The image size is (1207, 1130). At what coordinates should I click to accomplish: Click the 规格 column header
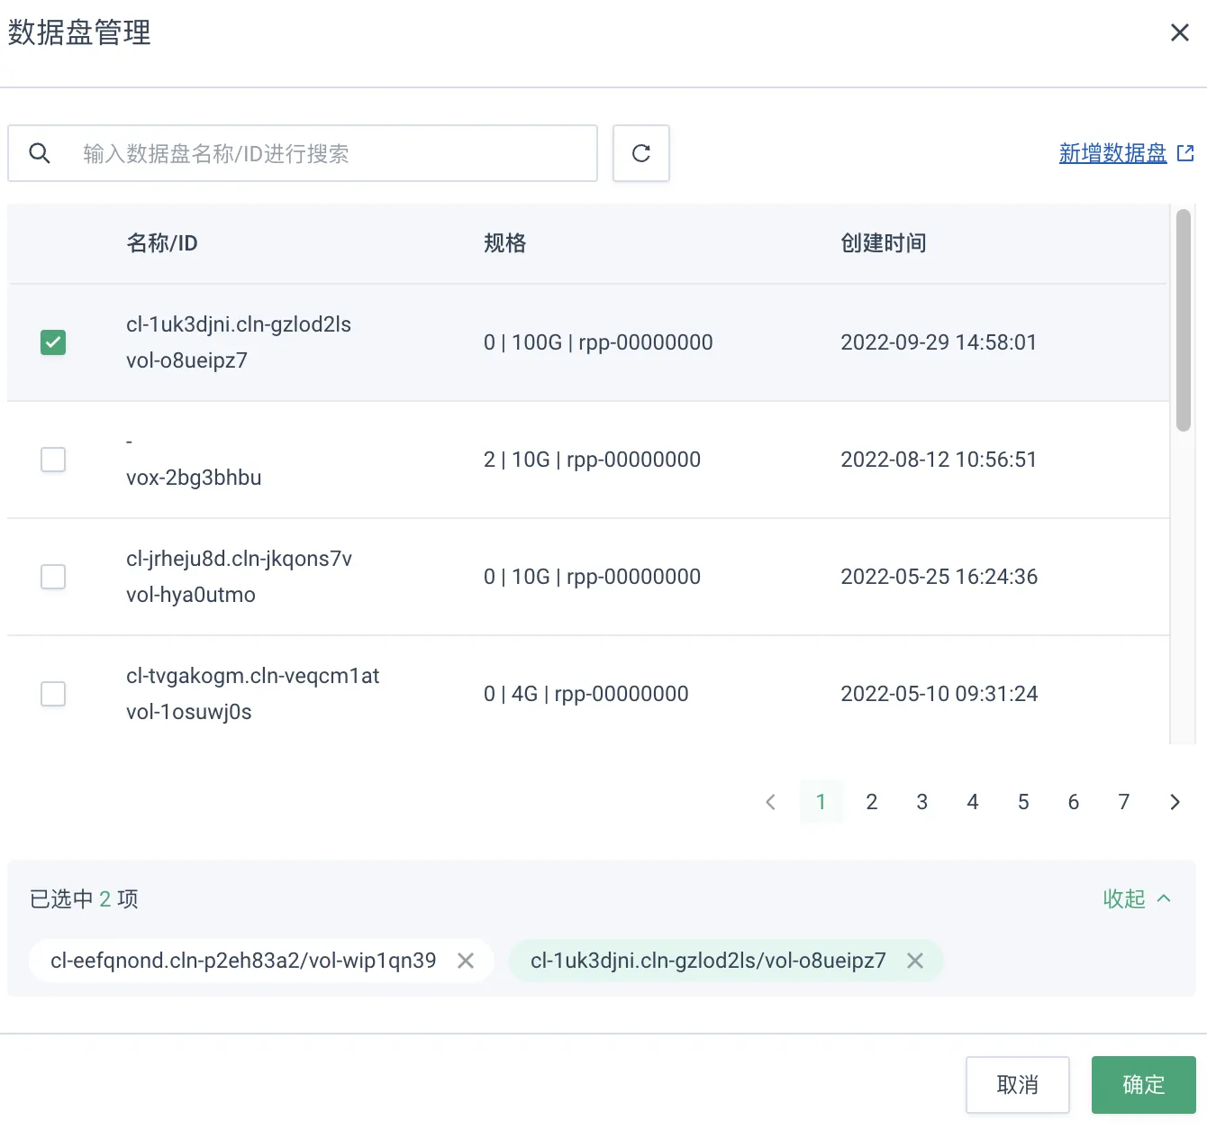point(505,243)
